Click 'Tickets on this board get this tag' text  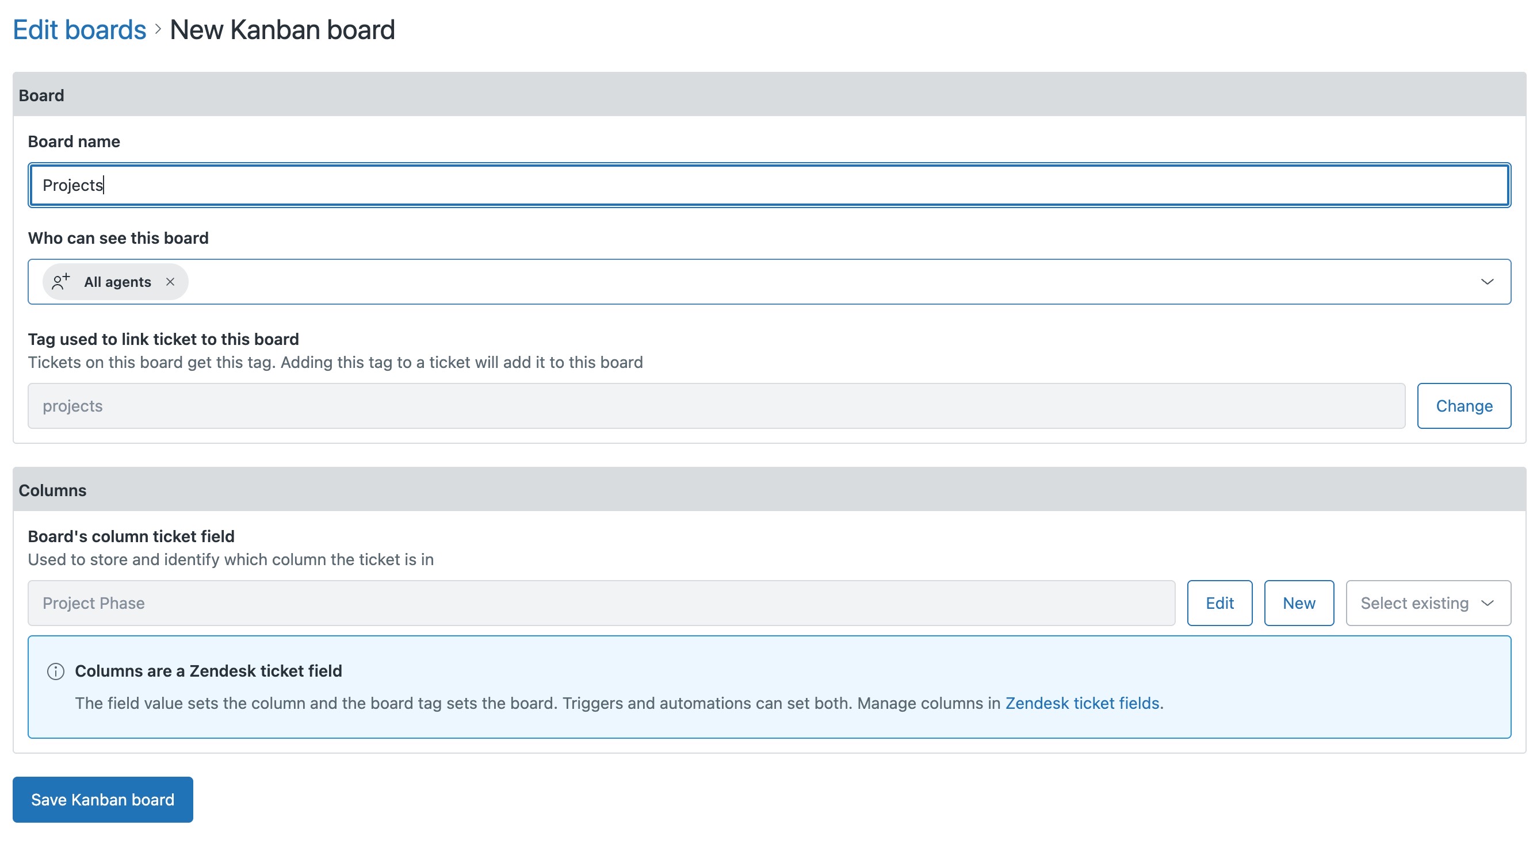(x=335, y=362)
